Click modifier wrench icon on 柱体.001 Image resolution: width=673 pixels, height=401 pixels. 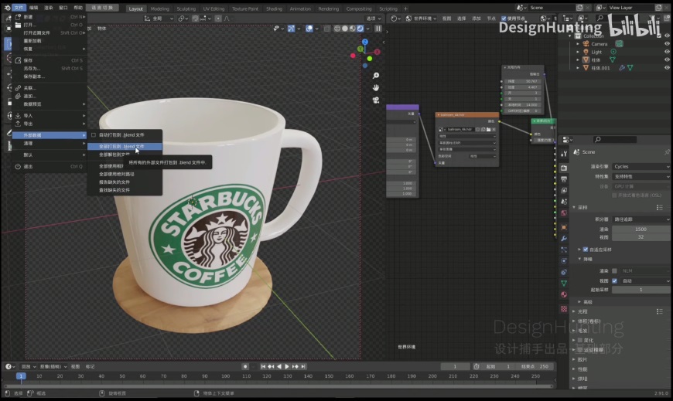pos(621,68)
